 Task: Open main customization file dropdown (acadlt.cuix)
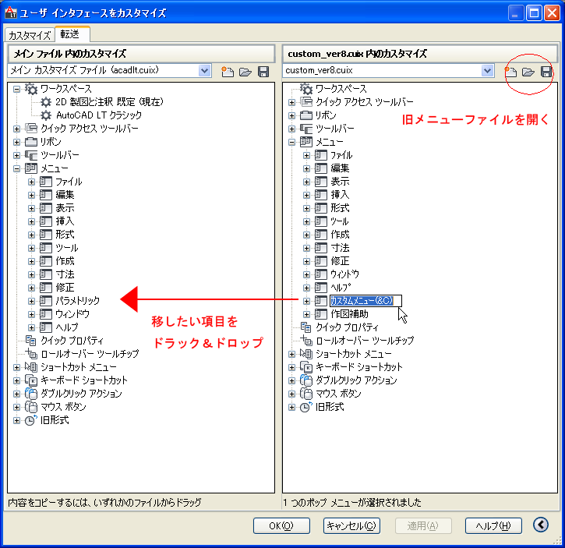tap(204, 70)
